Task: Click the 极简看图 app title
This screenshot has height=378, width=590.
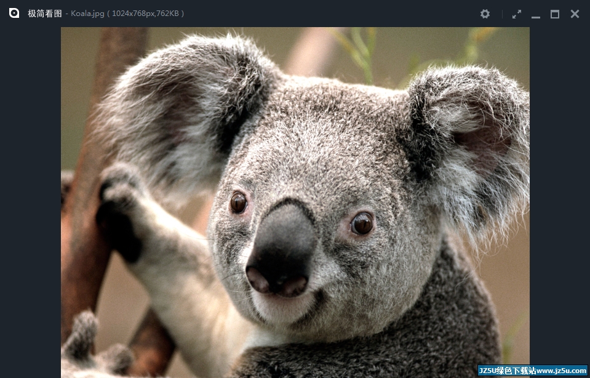Action: pyautogui.click(x=45, y=14)
